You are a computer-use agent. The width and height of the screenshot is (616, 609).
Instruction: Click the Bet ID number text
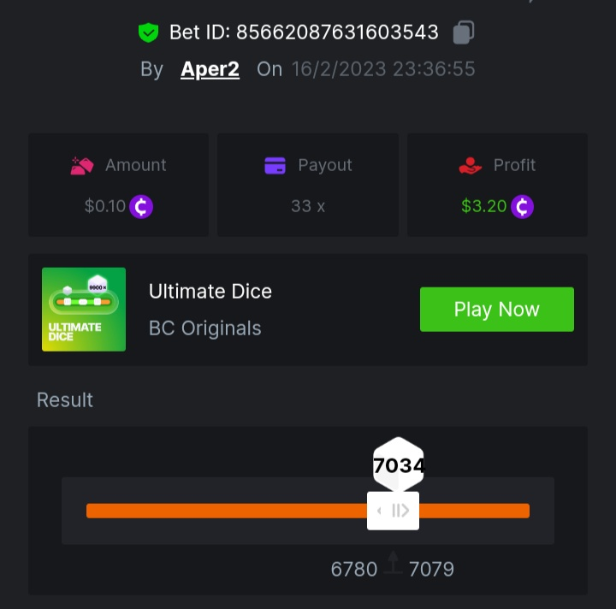337,33
